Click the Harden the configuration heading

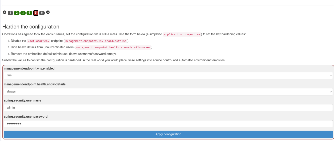[31, 27]
